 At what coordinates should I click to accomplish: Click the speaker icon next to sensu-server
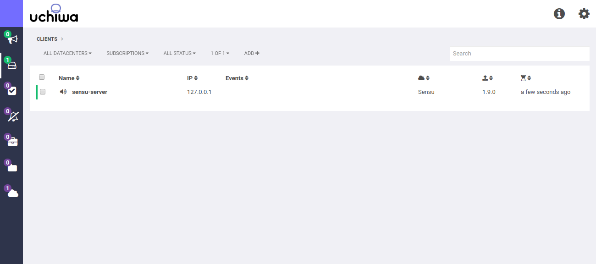pos(63,92)
